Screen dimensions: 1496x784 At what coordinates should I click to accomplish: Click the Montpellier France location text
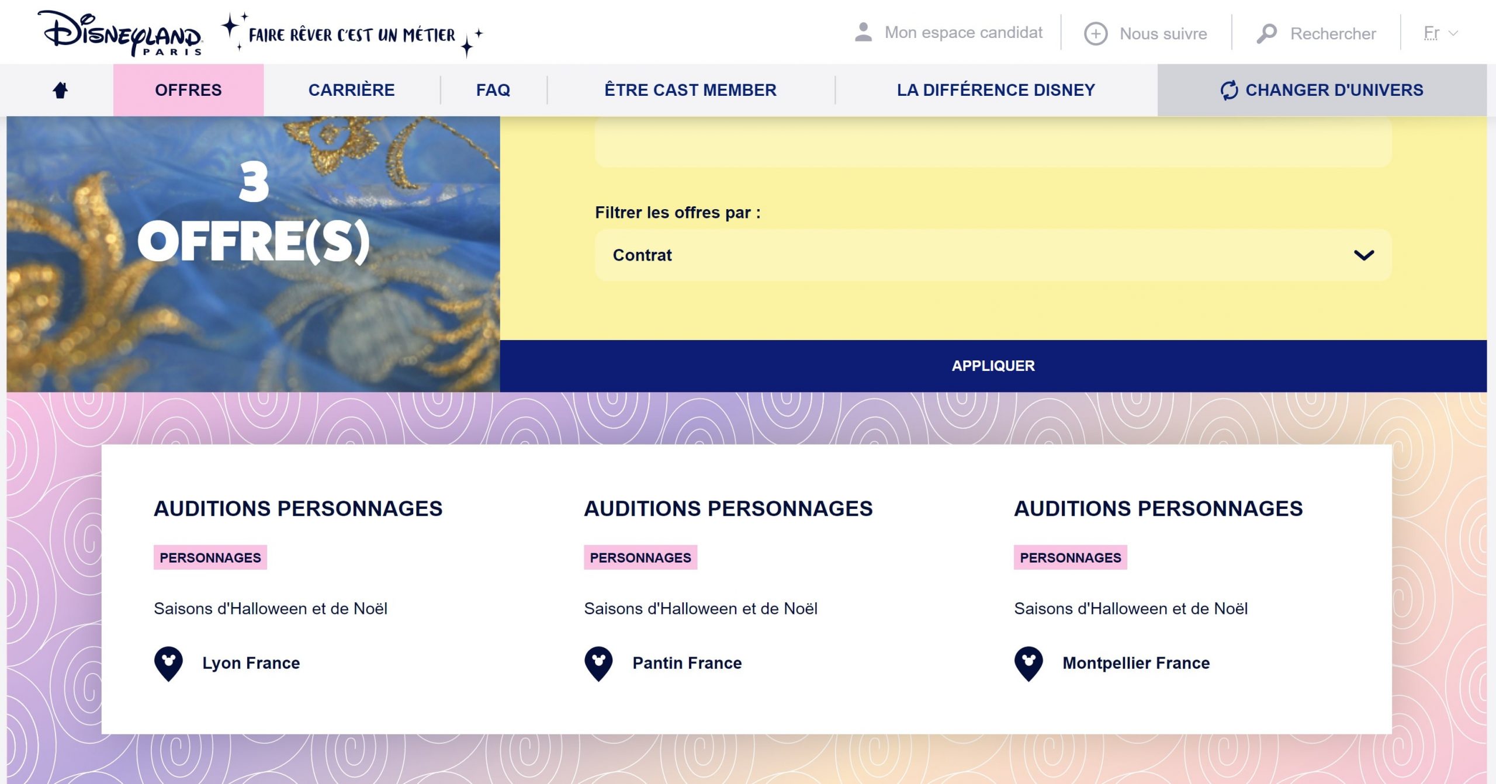click(1136, 663)
